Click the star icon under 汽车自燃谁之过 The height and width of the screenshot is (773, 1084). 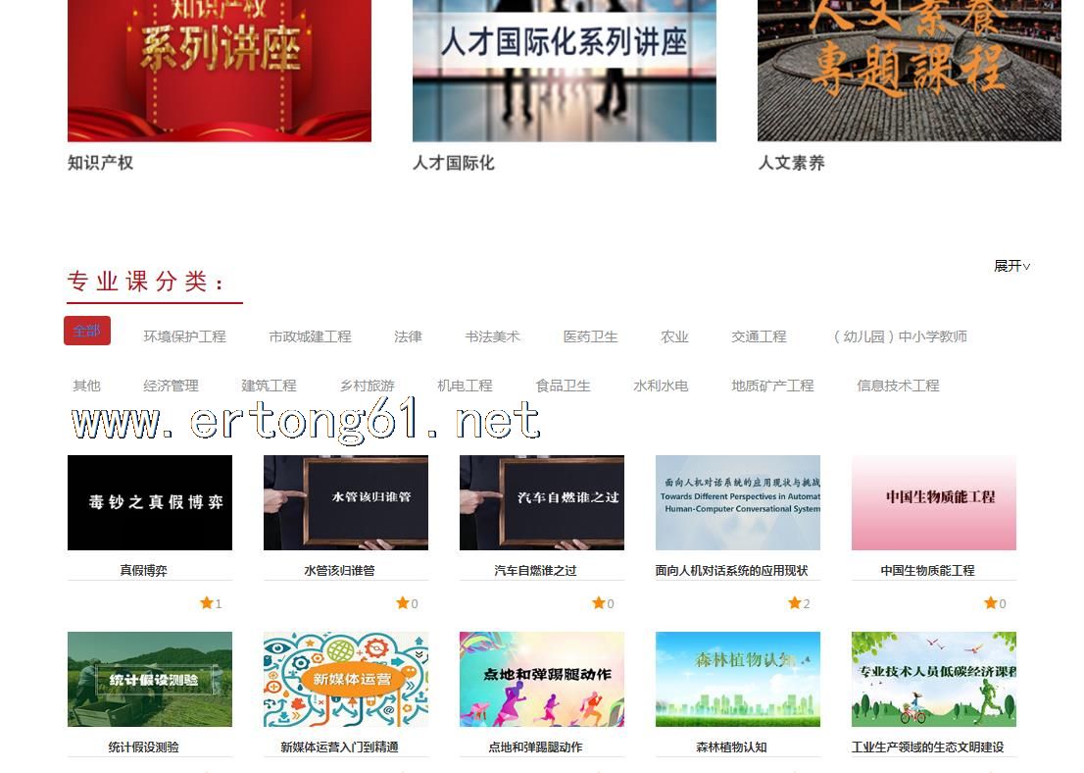tap(599, 603)
